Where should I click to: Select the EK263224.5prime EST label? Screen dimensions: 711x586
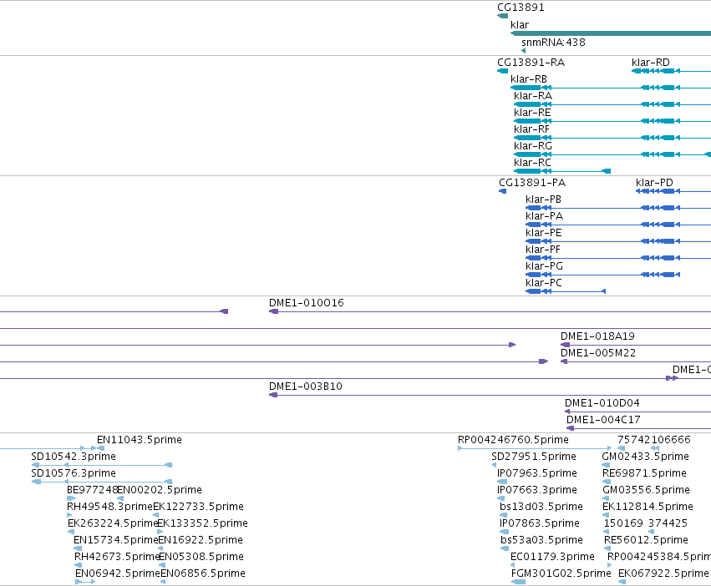point(113,523)
